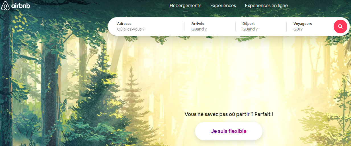351x146 pixels.
Task: Open the Départ date picker
Action: pos(261,27)
